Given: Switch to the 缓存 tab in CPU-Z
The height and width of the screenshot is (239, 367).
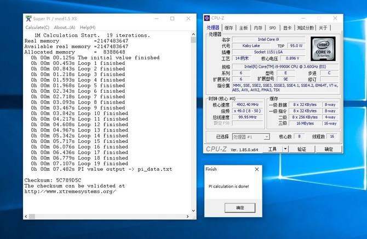Looking at the screenshot, I should [228, 28].
